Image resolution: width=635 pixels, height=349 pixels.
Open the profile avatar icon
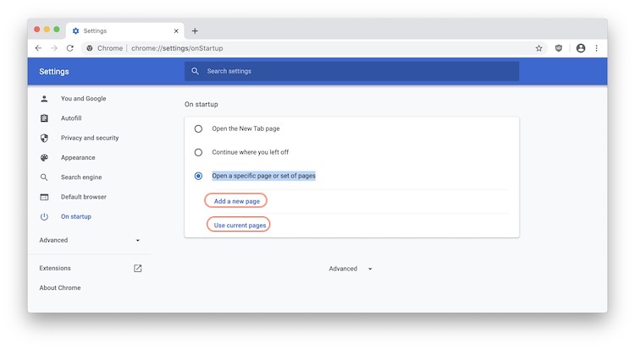tap(581, 48)
